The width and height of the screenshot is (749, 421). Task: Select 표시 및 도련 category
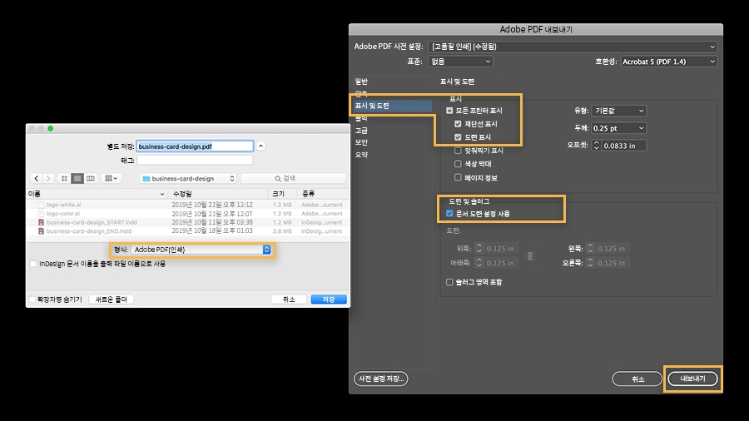(391, 106)
